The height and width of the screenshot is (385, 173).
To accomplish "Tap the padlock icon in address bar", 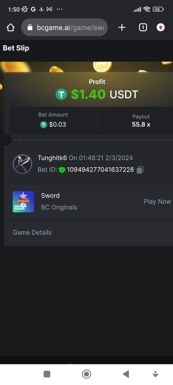I will (30, 28).
